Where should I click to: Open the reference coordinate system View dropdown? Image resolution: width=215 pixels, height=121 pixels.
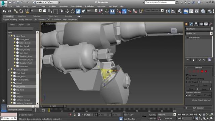(x=92, y=10)
